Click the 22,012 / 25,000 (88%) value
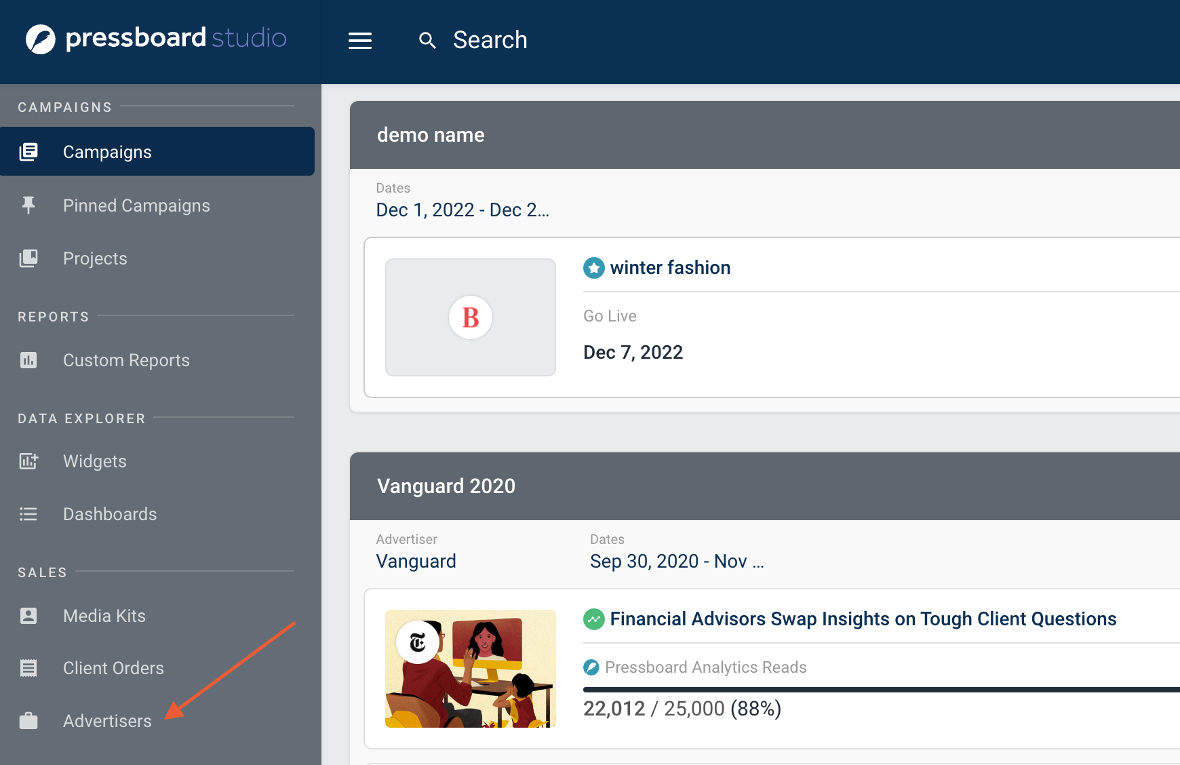The width and height of the screenshot is (1180, 765). [682, 709]
